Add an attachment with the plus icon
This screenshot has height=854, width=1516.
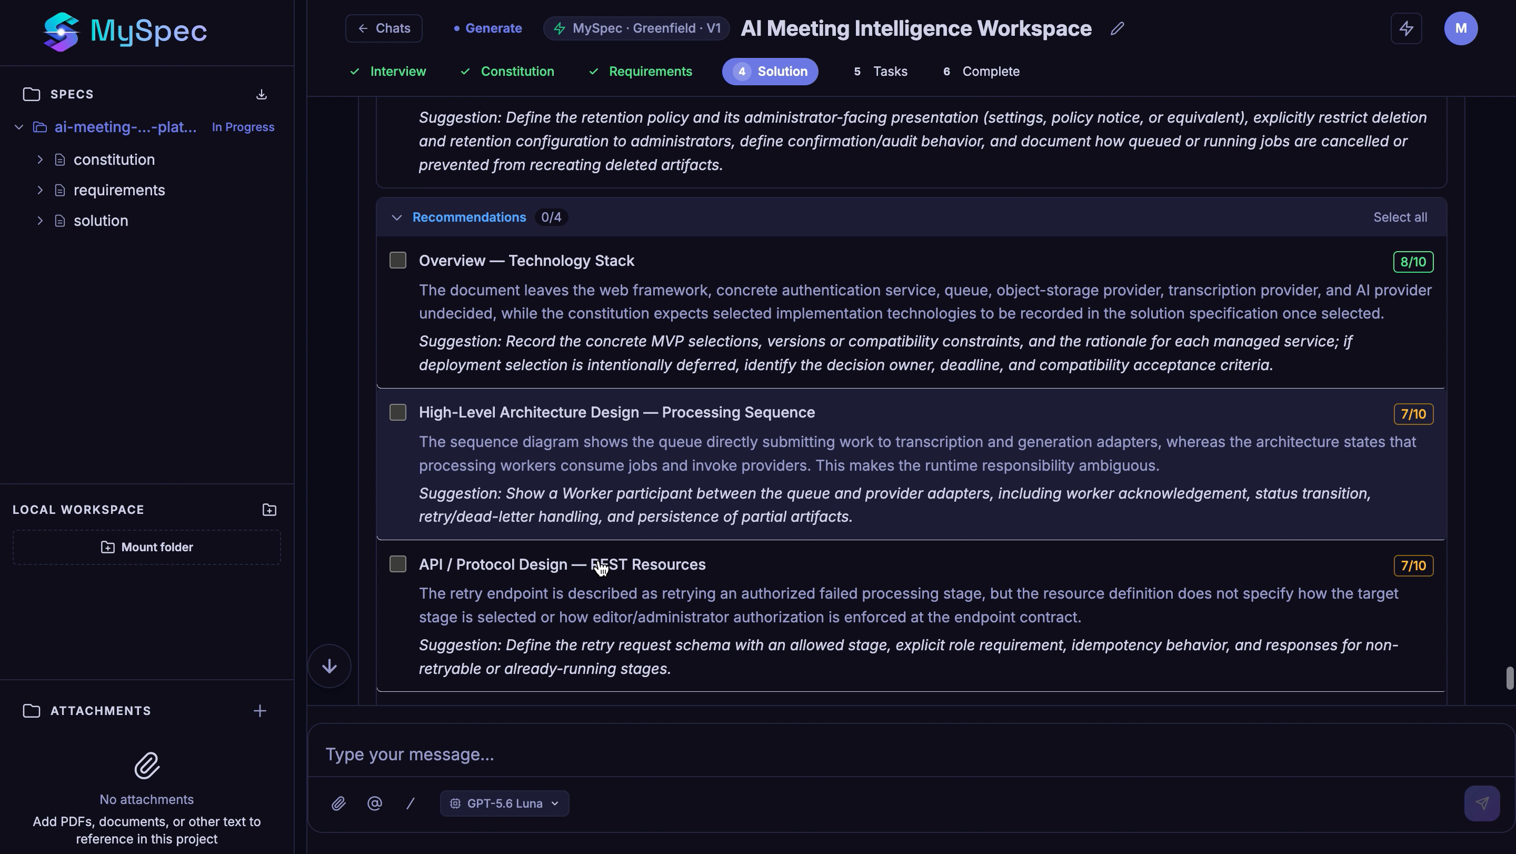[x=260, y=711]
